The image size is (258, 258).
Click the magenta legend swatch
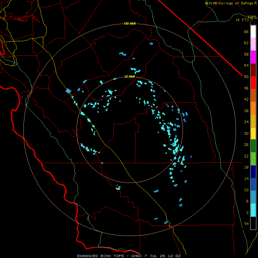point(253,57)
